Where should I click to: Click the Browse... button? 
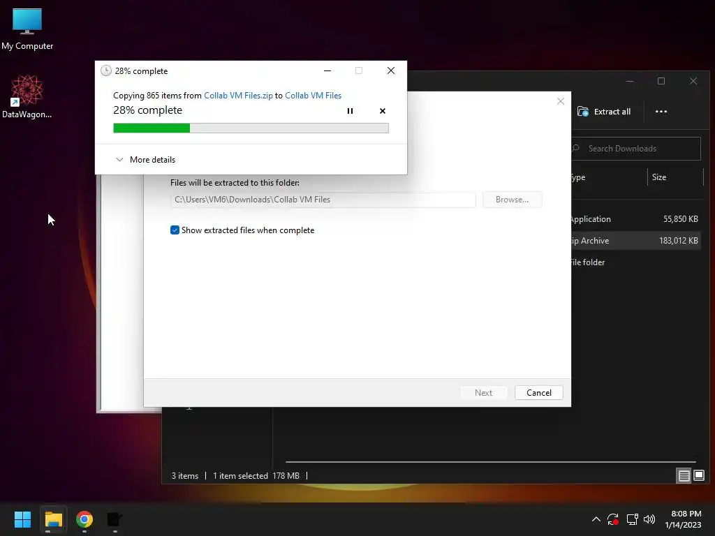(512, 200)
